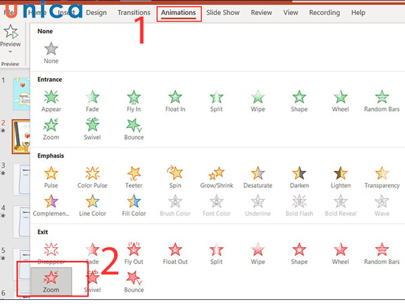Select the Wipe entrance animation
Image resolution: width=405 pixels, height=304 pixels.
coord(258,101)
